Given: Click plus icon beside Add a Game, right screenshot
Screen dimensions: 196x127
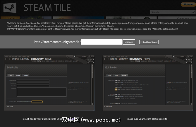Looking at the screenshot, I should pyautogui.click(x=104, y=107).
